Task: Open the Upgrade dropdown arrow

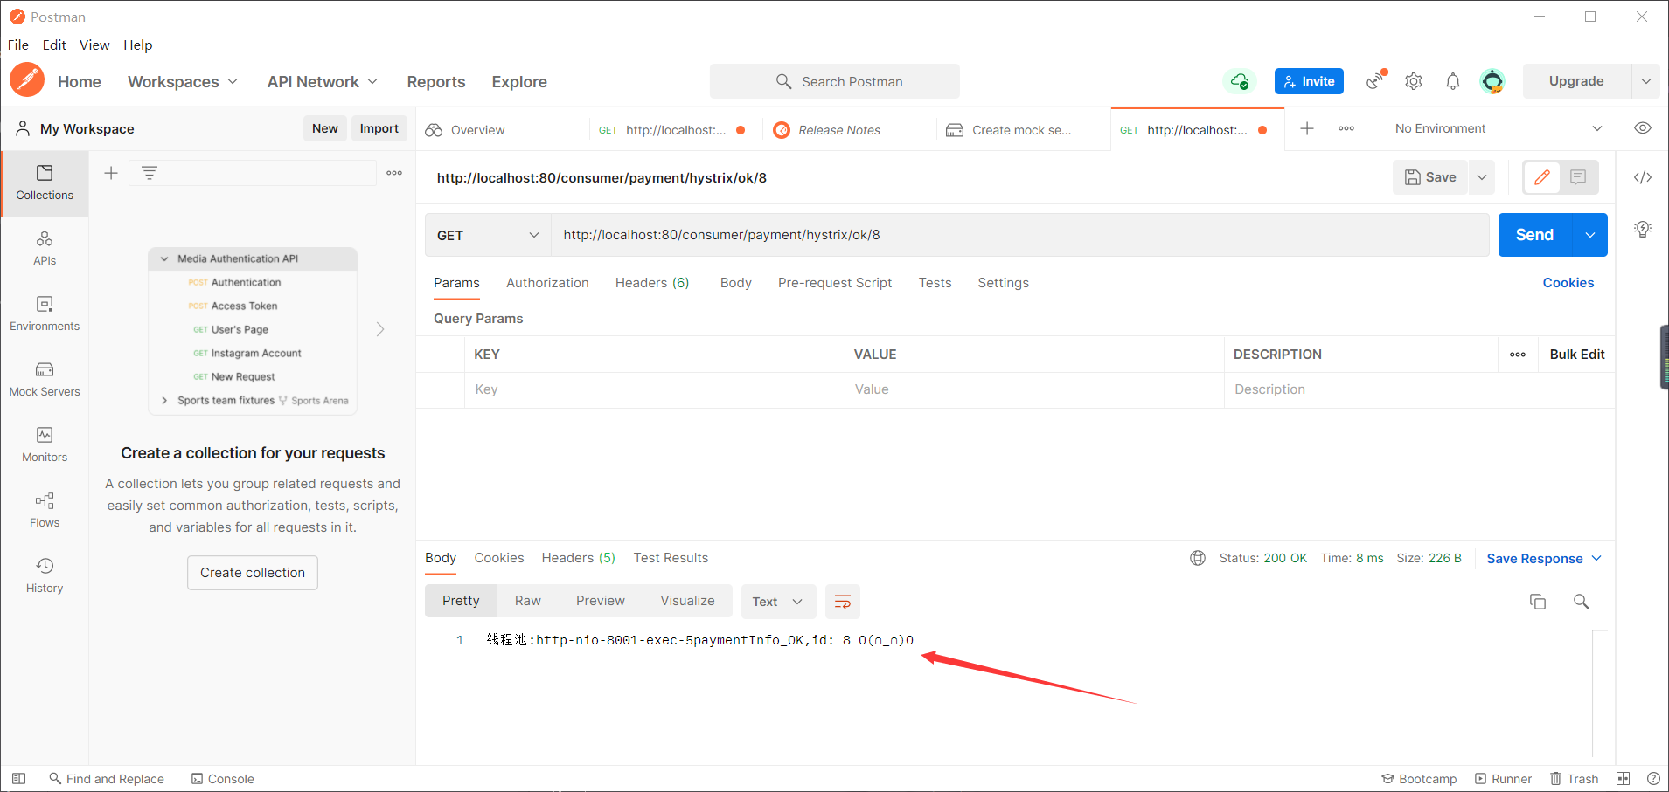Action: (x=1646, y=81)
